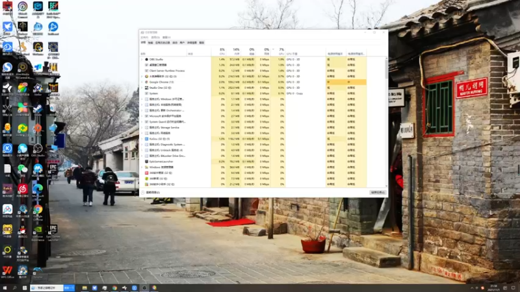Screen dimensions: 520x292
Task: Open the View menu in Task Manager
Action: point(166,38)
